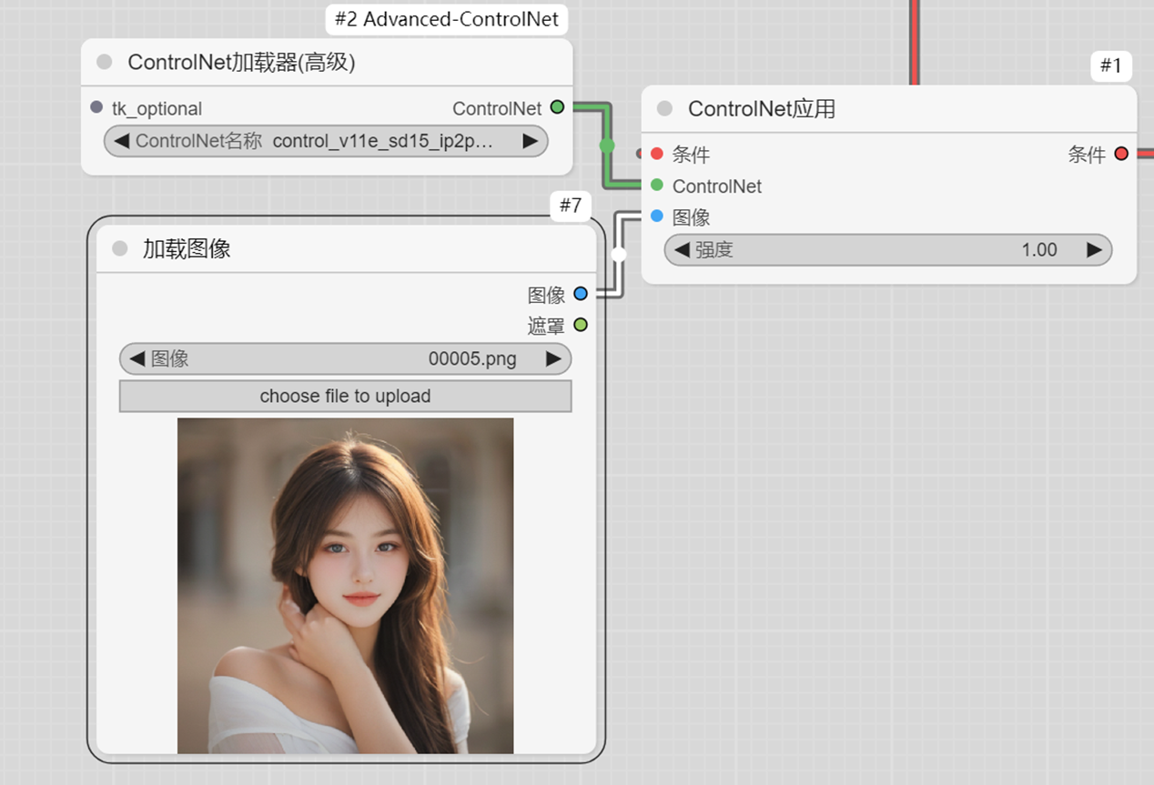Click the green ControlNet input socket on ControlNet应用
Viewport: 1154px width, 785px height.
(657, 186)
